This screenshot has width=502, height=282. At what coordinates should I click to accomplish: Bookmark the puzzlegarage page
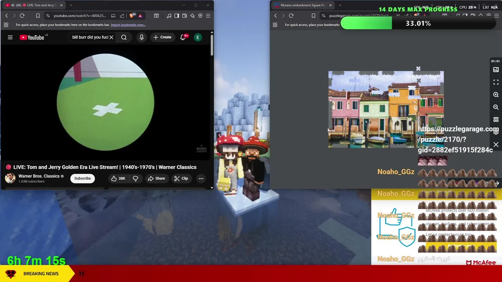click(313, 16)
